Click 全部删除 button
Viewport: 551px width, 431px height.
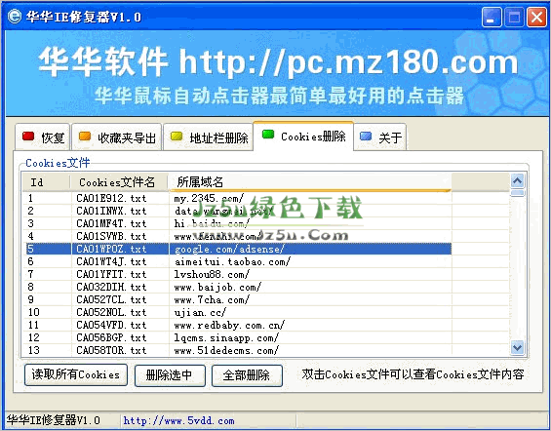[247, 375]
